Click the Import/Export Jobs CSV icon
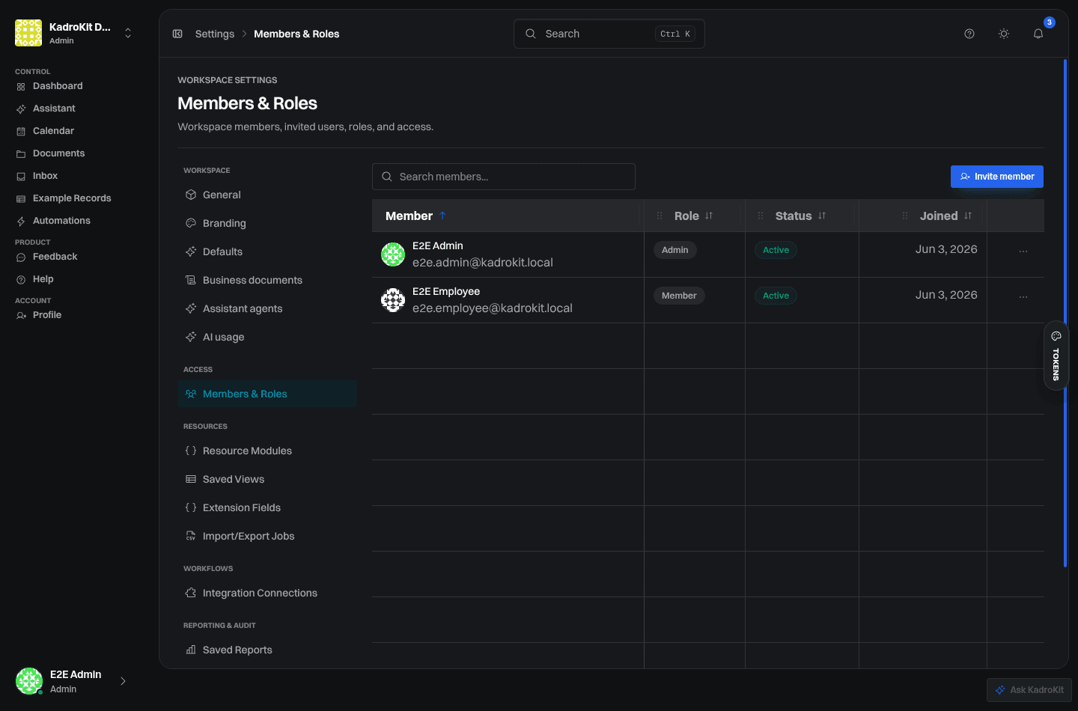The width and height of the screenshot is (1078, 711). [191, 536]
